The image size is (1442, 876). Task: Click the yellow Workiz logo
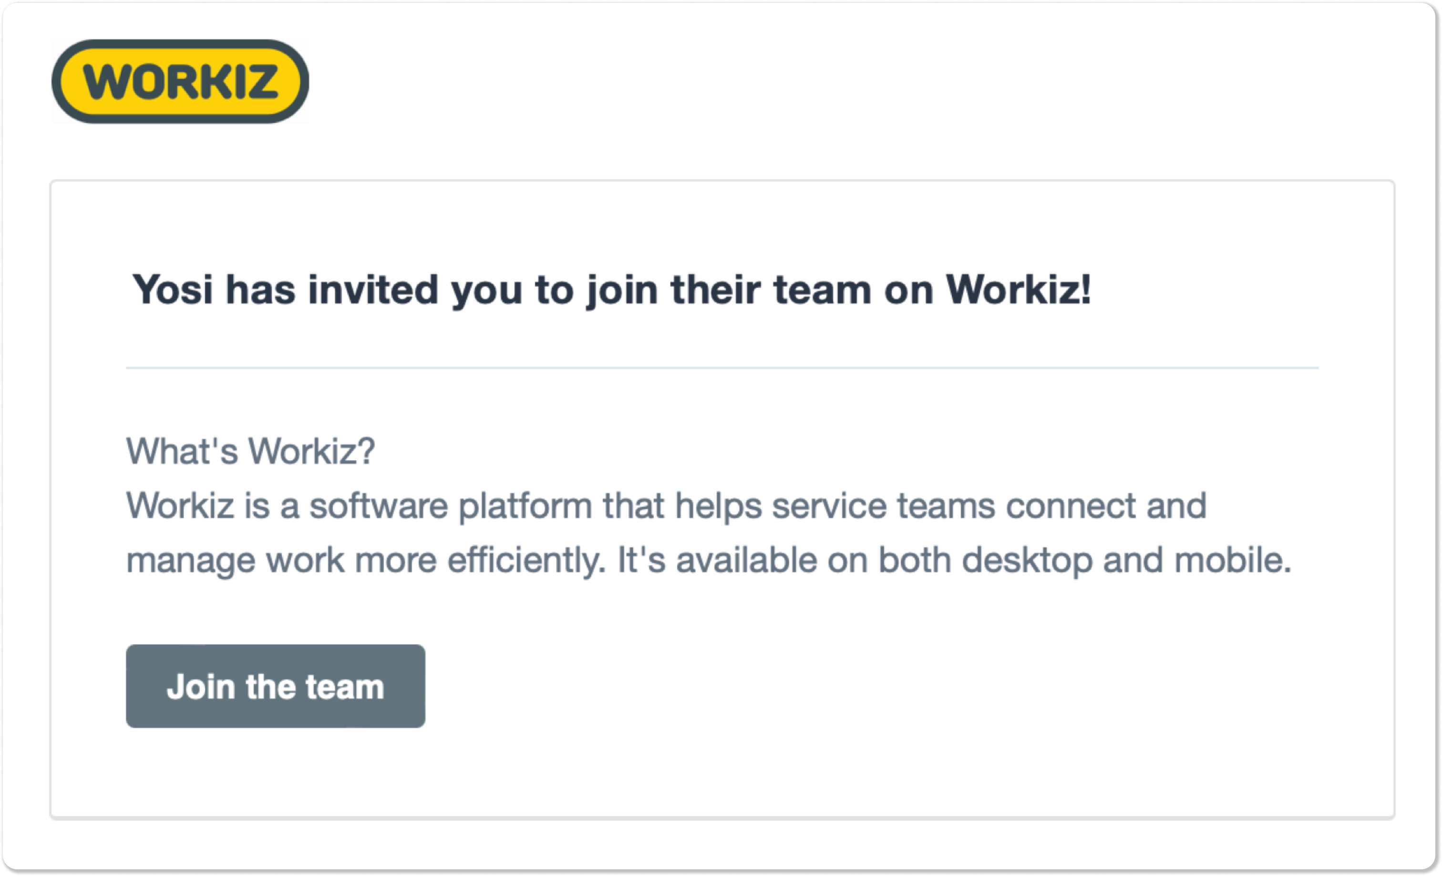pos(180,81)
